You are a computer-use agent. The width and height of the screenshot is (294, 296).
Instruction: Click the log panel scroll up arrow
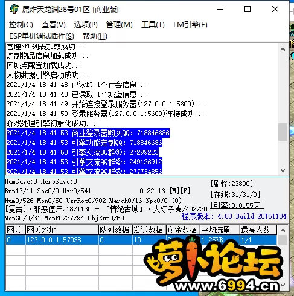[283, 49]
